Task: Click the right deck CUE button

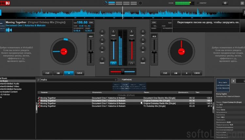Action: 165,73
